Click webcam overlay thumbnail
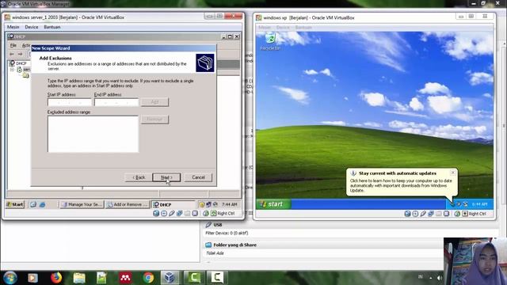Viewport: 507px width, 285px height. (475, 261)
